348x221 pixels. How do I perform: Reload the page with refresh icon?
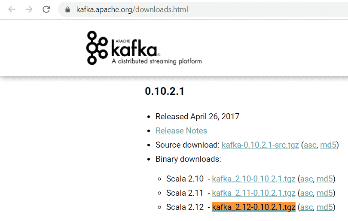tap(46, 9)
